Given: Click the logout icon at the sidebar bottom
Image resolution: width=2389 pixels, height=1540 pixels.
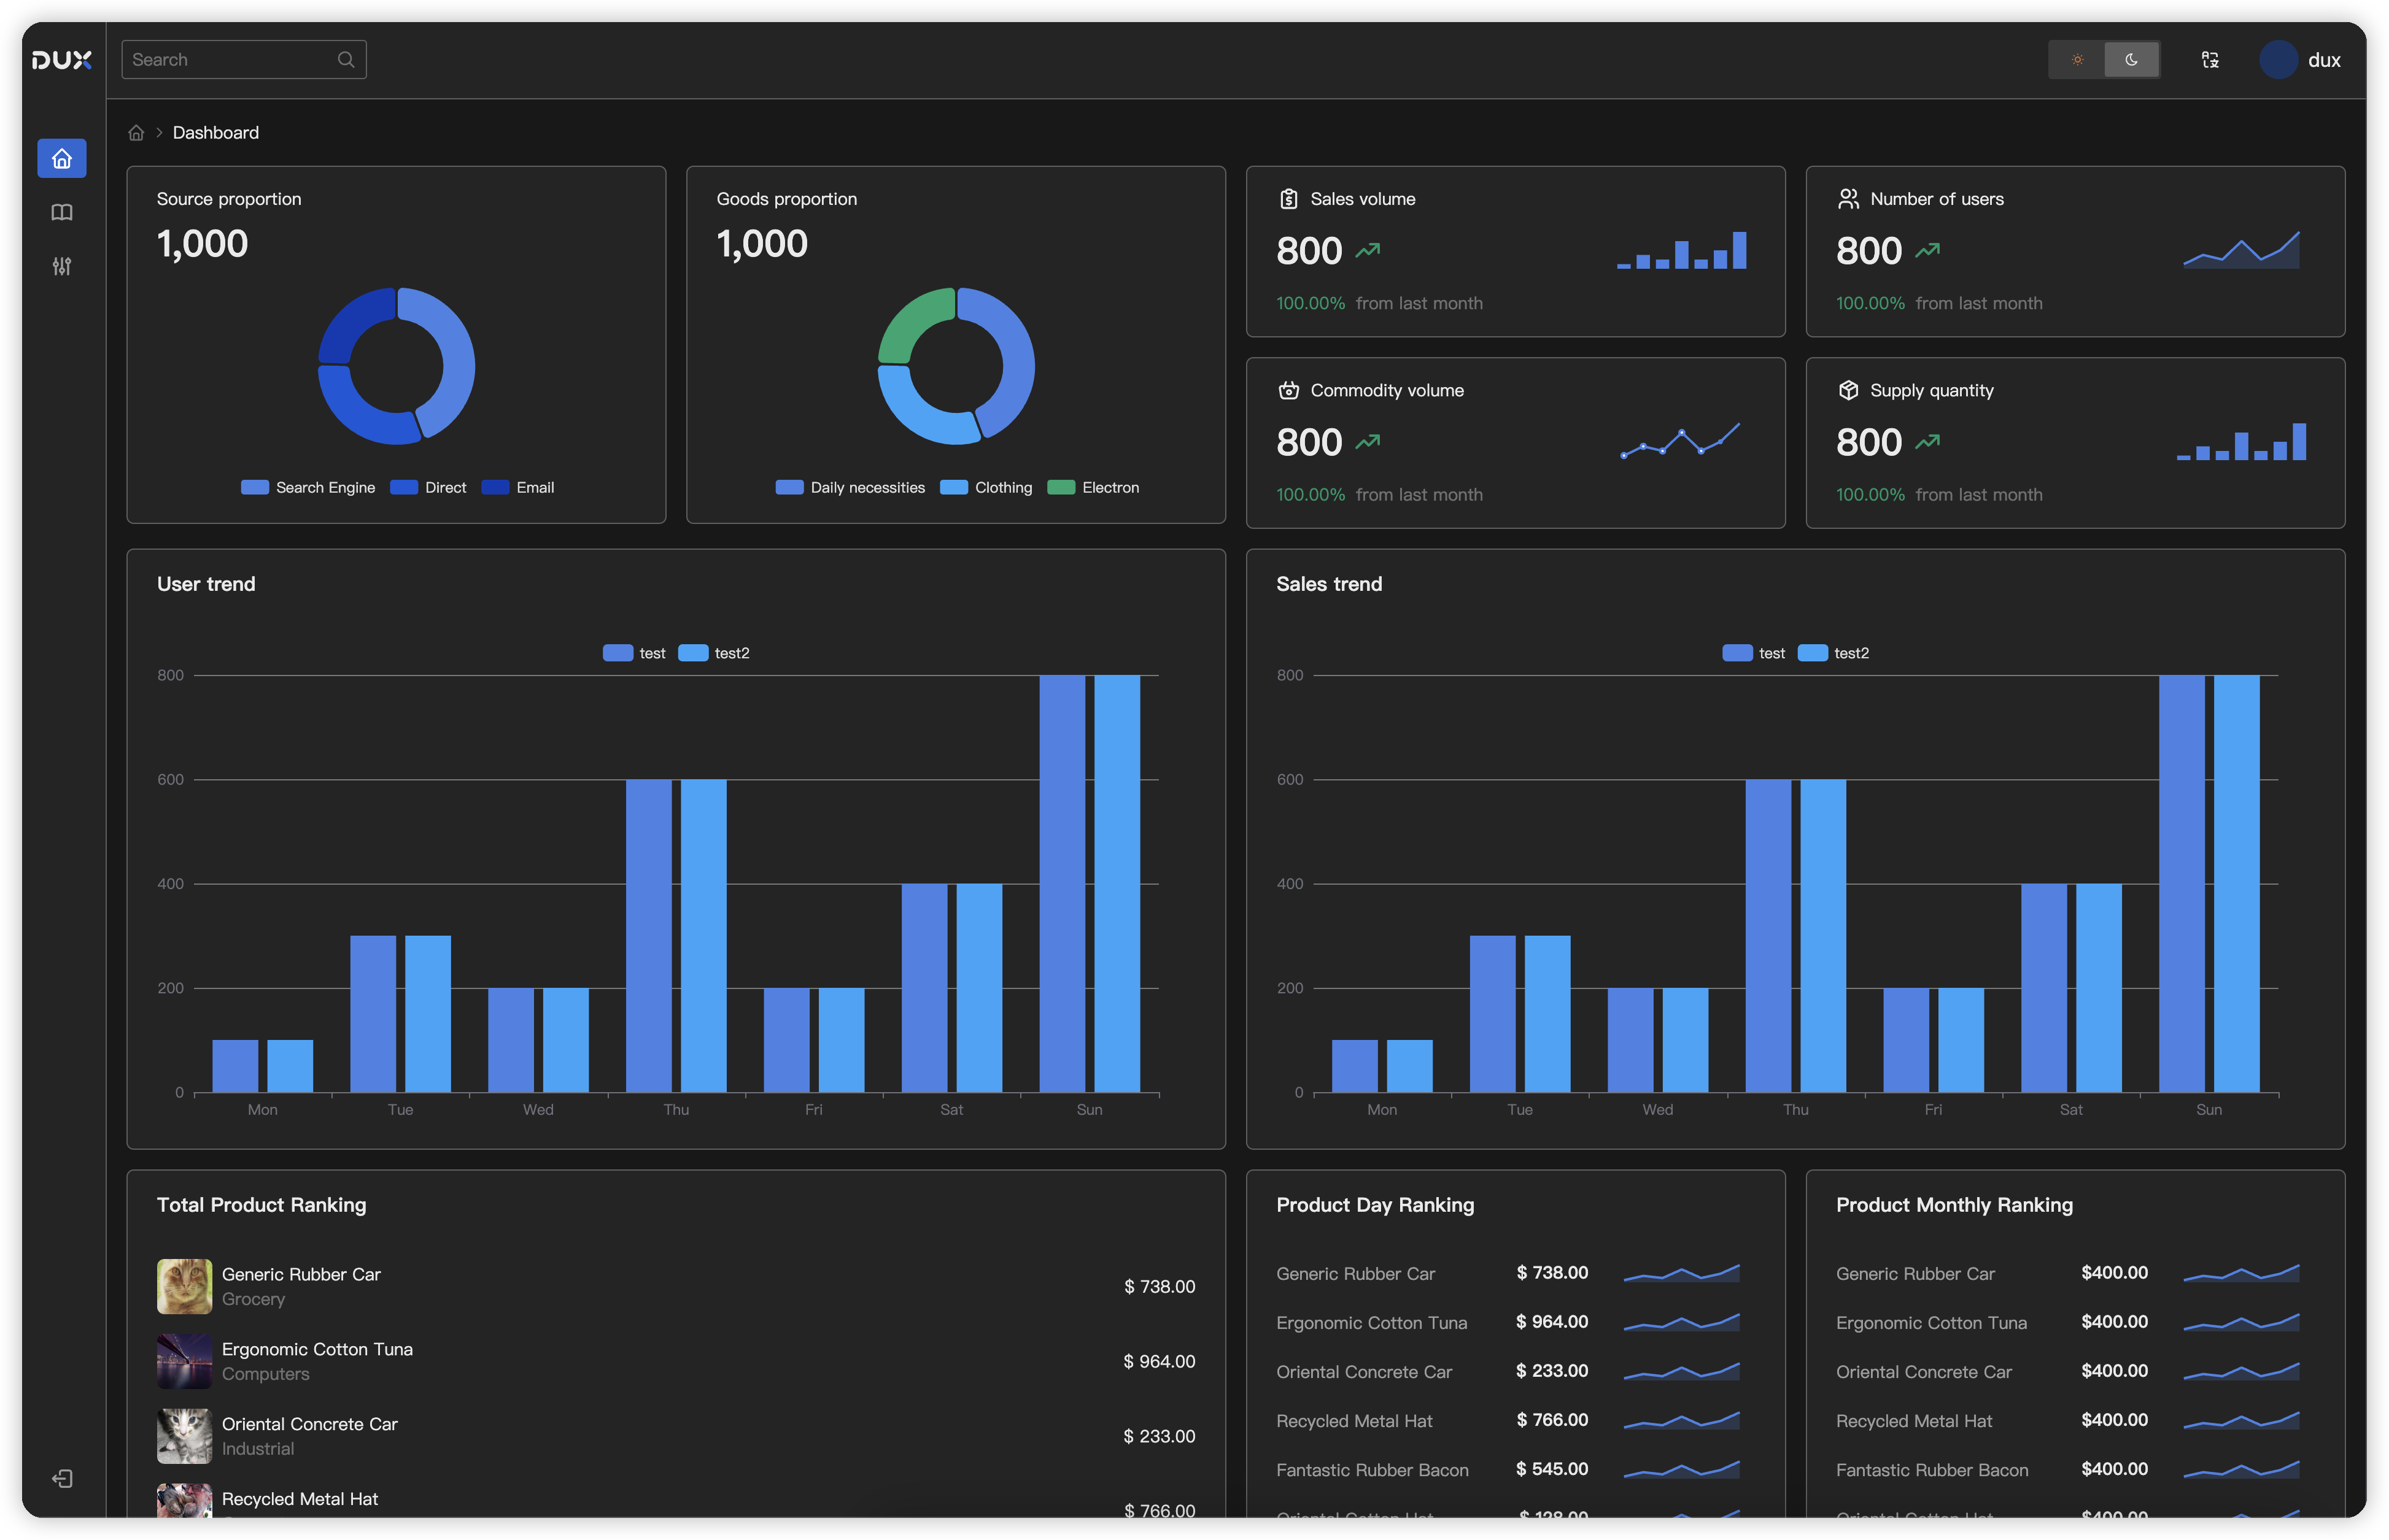Looking at the screenshot, I should pyautogui.click(x=62, y=1478).
